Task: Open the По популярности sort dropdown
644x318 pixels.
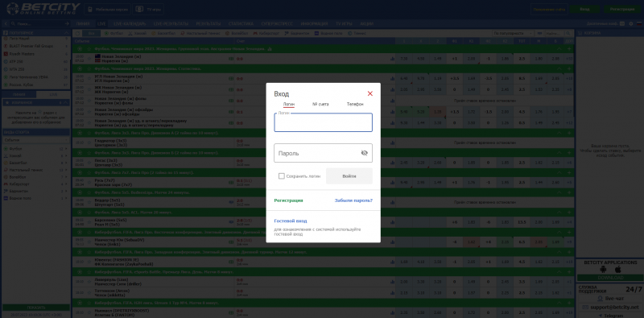Action: click(513, 33)
